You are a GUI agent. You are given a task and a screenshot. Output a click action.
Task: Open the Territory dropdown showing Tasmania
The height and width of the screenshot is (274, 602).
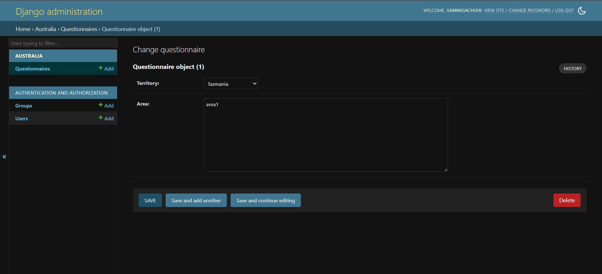click(231, 84)
